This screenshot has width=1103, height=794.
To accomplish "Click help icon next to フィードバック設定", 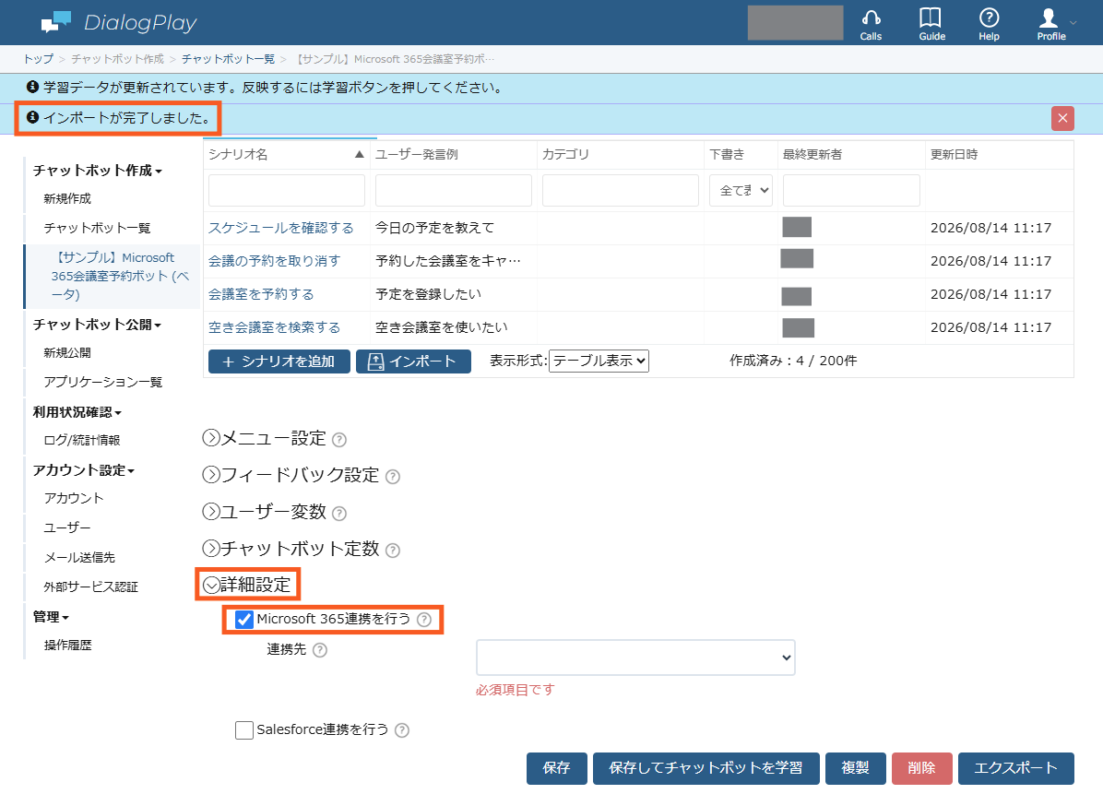I will pos(393,477).
